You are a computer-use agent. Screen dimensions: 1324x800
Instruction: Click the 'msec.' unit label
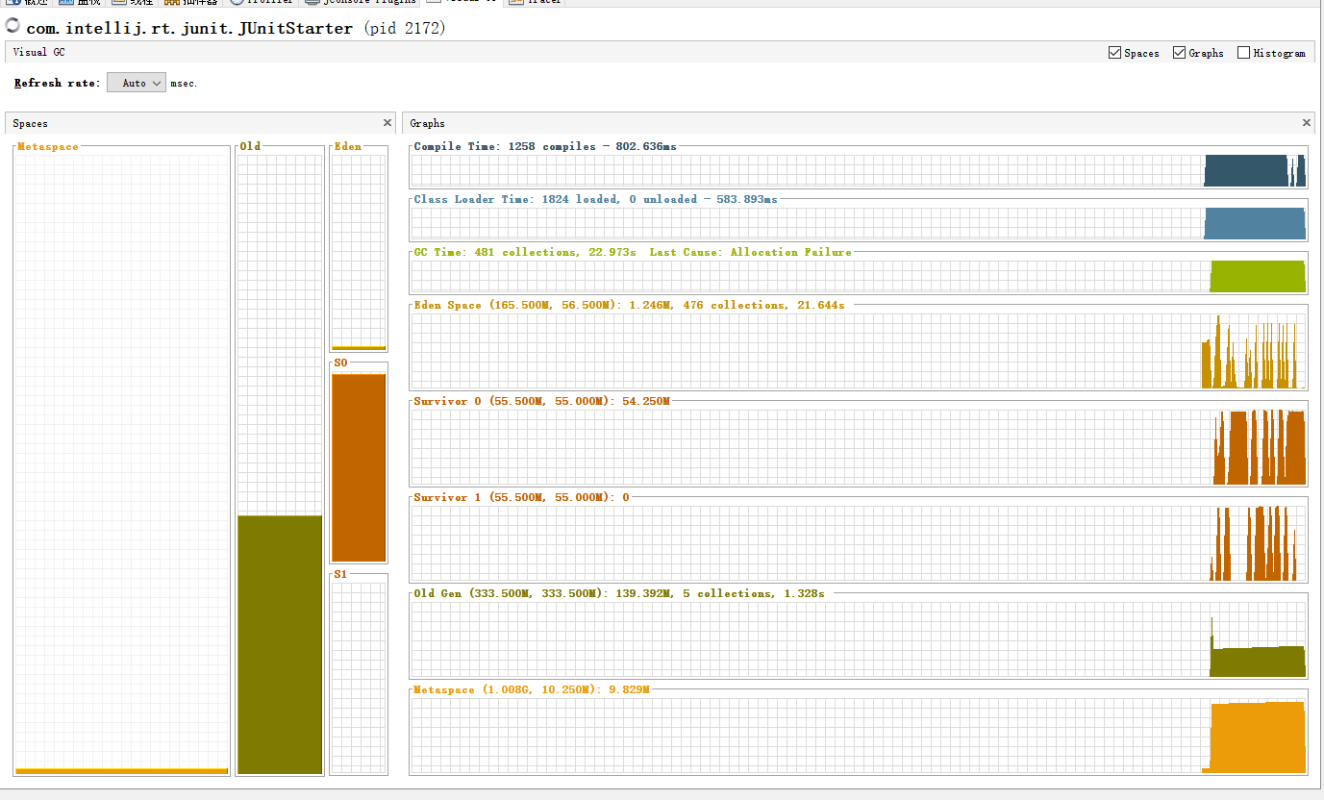point(184,84)
